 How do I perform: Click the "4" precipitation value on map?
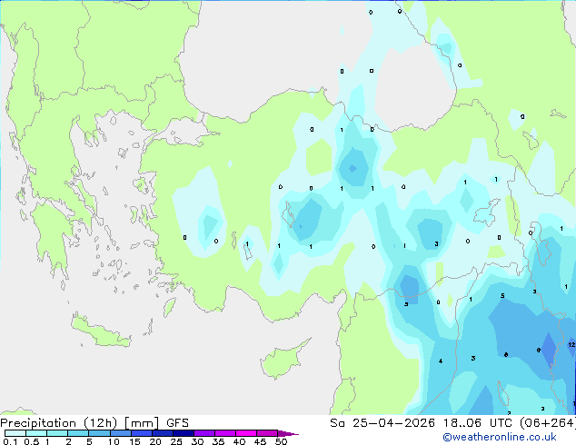(x=441, y=361)
